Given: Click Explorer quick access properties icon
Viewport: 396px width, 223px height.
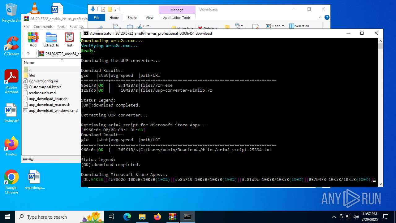Looking at the screenshot, I should pyautogui.click(x=103, y=9).
